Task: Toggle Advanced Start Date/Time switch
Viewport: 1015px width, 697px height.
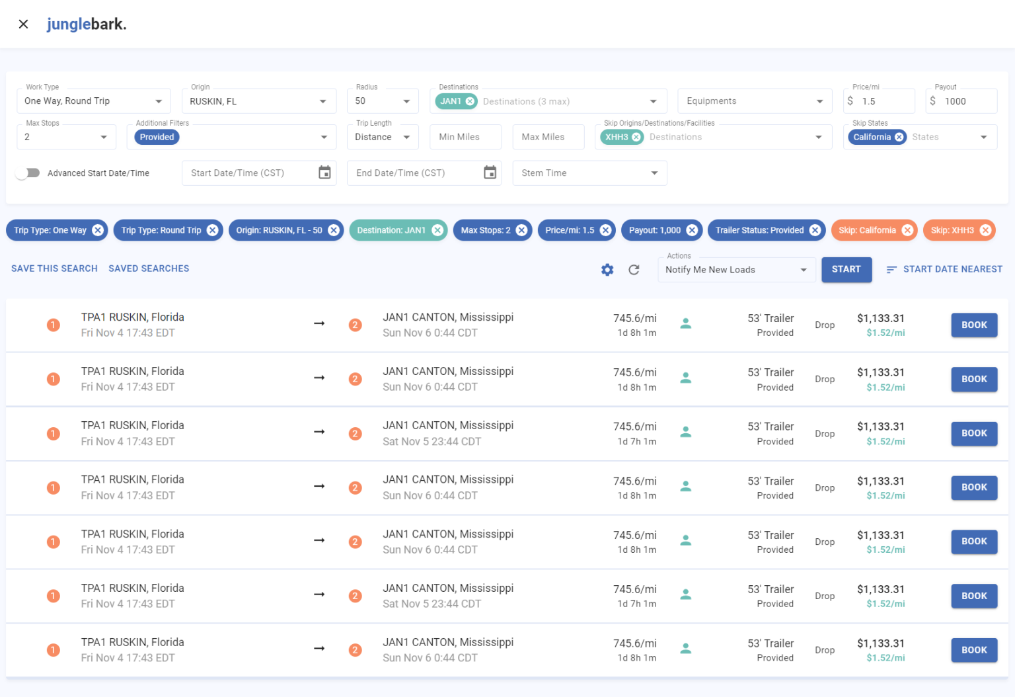Action: click(28, 173)
